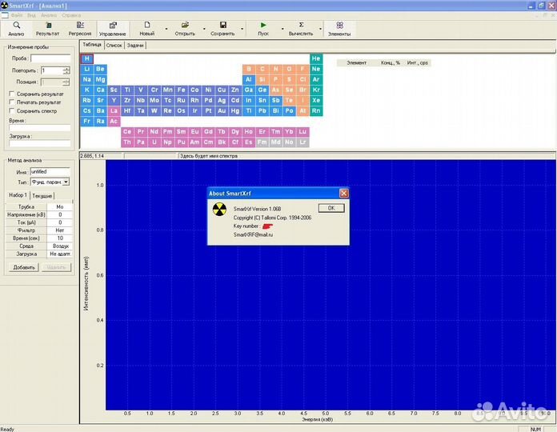Select the Au element cell

[x=222, y=110]
